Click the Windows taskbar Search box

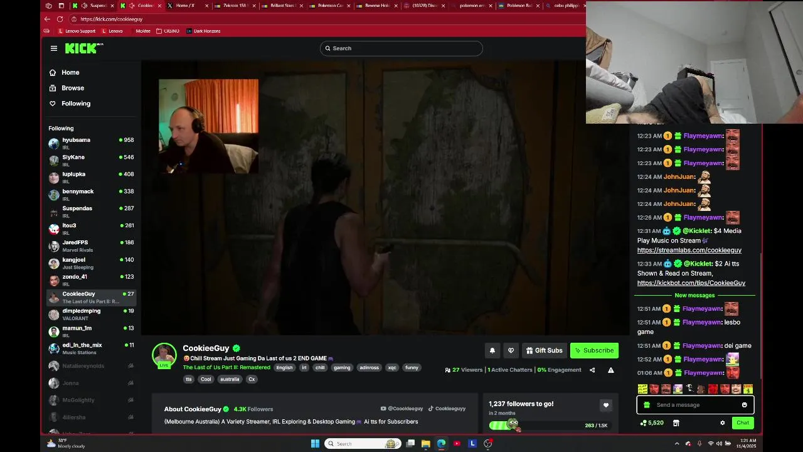point(363,443)
